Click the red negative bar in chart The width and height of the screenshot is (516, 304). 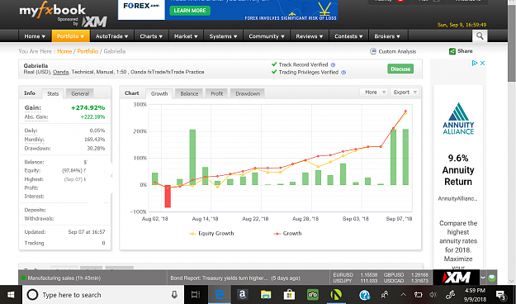[168, 196]
